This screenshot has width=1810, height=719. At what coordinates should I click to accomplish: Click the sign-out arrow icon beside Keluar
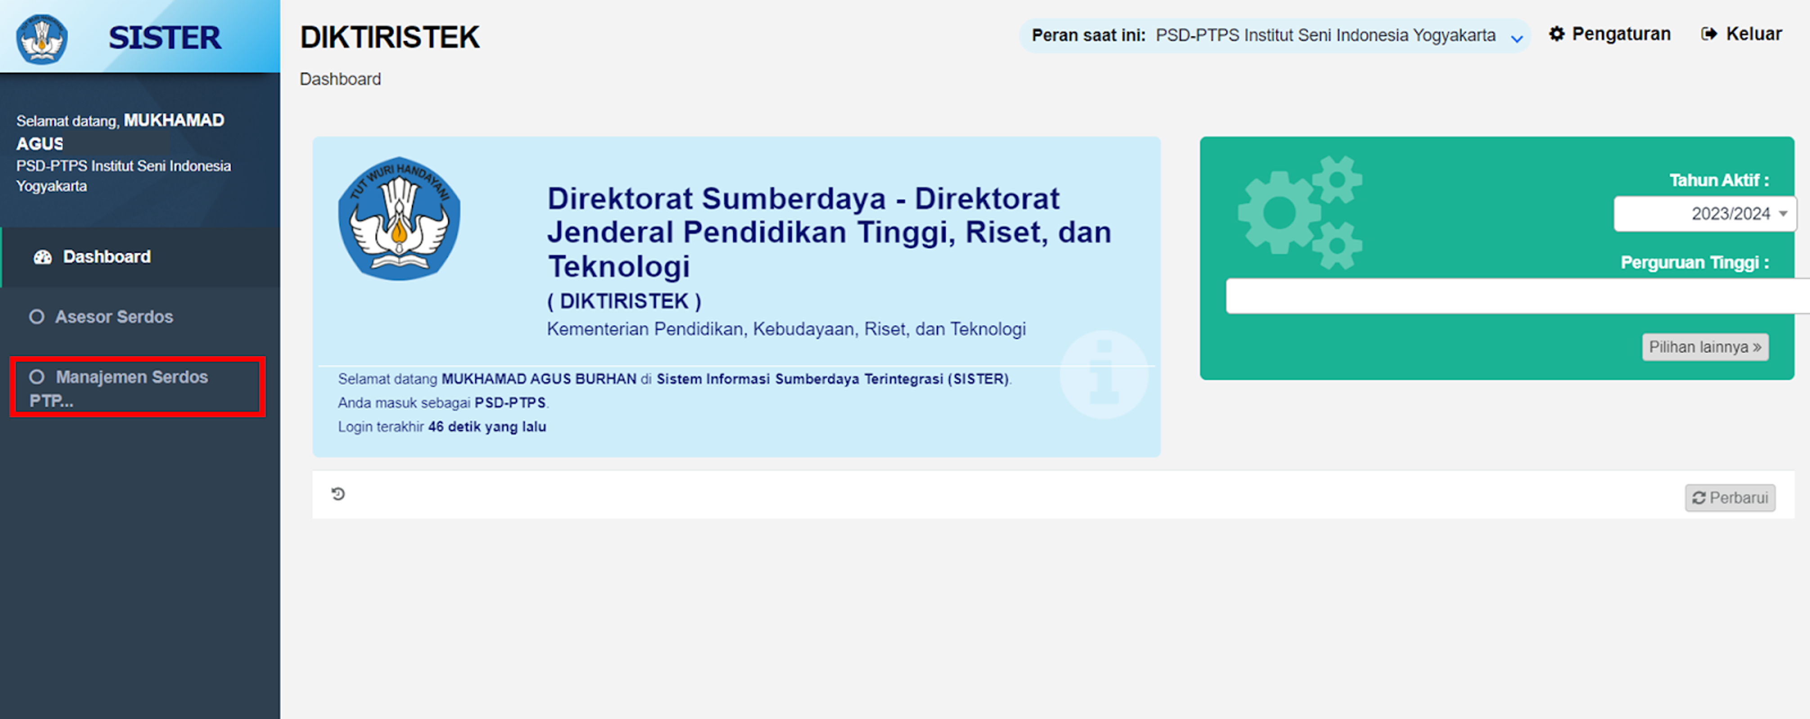click(x=1709, y=34)
